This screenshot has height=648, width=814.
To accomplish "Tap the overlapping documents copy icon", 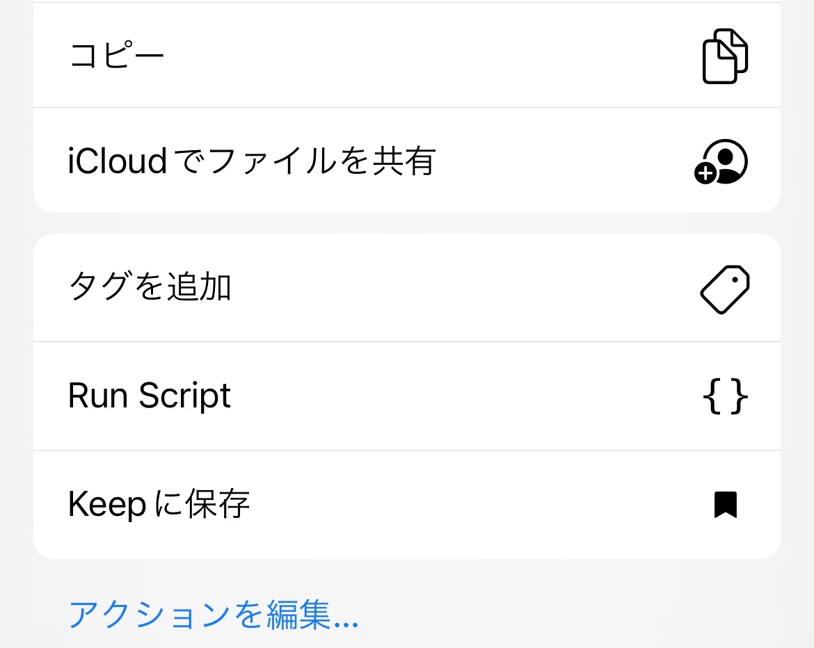I will 725,56.
